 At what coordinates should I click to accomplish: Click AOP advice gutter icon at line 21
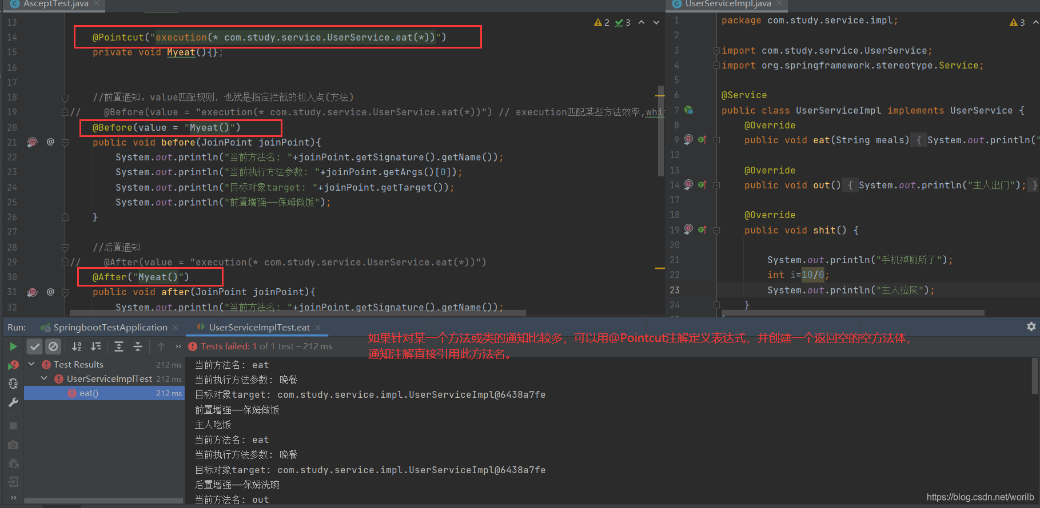[x=33, y=142]
